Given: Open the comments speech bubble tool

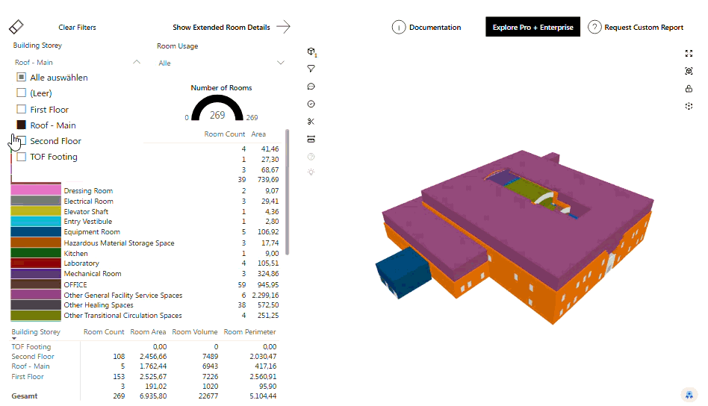Looking at the screenshot, I should (x=311, y=86).
